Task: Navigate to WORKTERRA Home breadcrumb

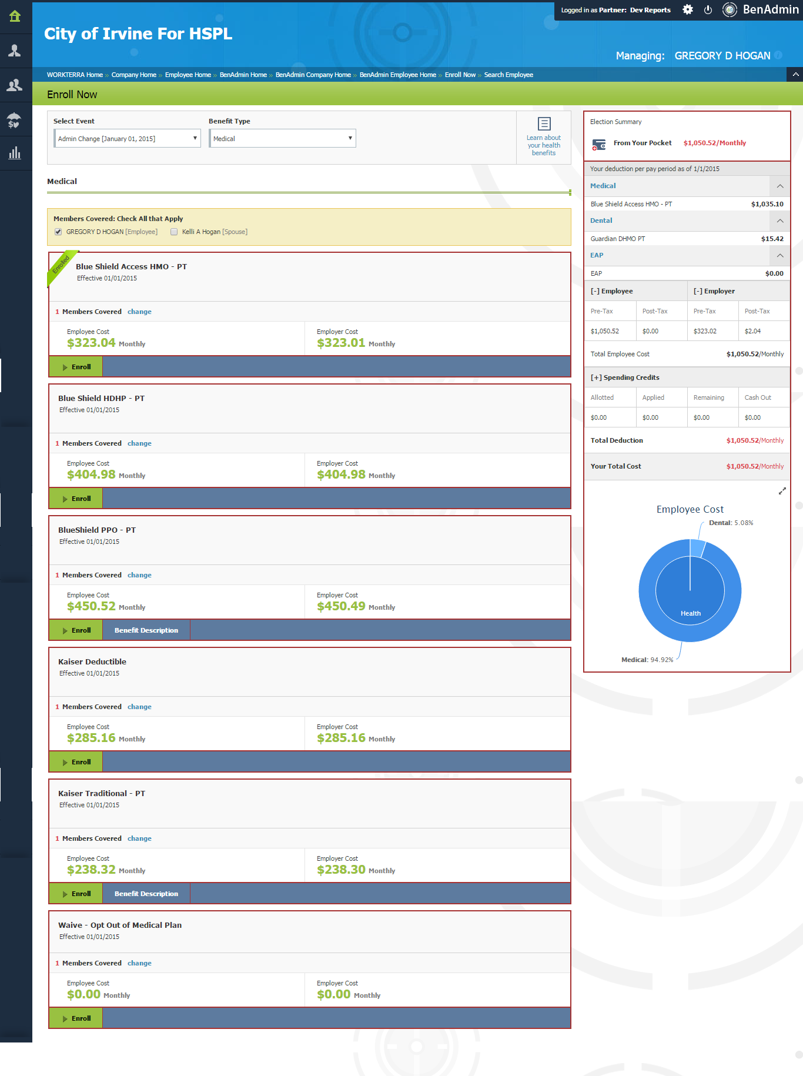Action: 75,75
